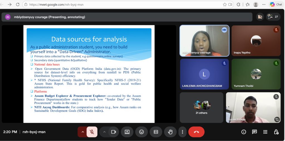Open the activities grid icon
This screenshot has height=141, width=285.
[x=265, y=132]
